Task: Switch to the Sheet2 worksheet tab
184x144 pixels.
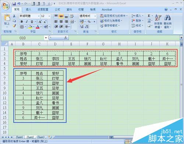Action: pyautogui.click(x=30, y=137)
